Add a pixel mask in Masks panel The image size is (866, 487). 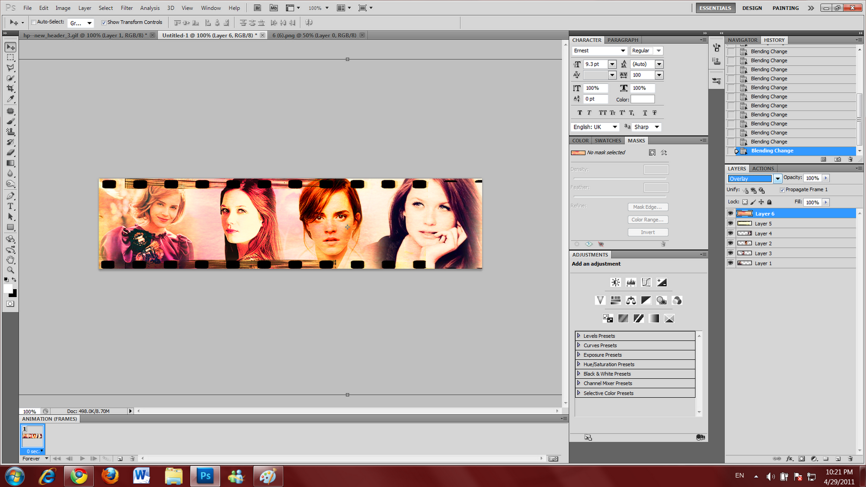coord(652,153)
